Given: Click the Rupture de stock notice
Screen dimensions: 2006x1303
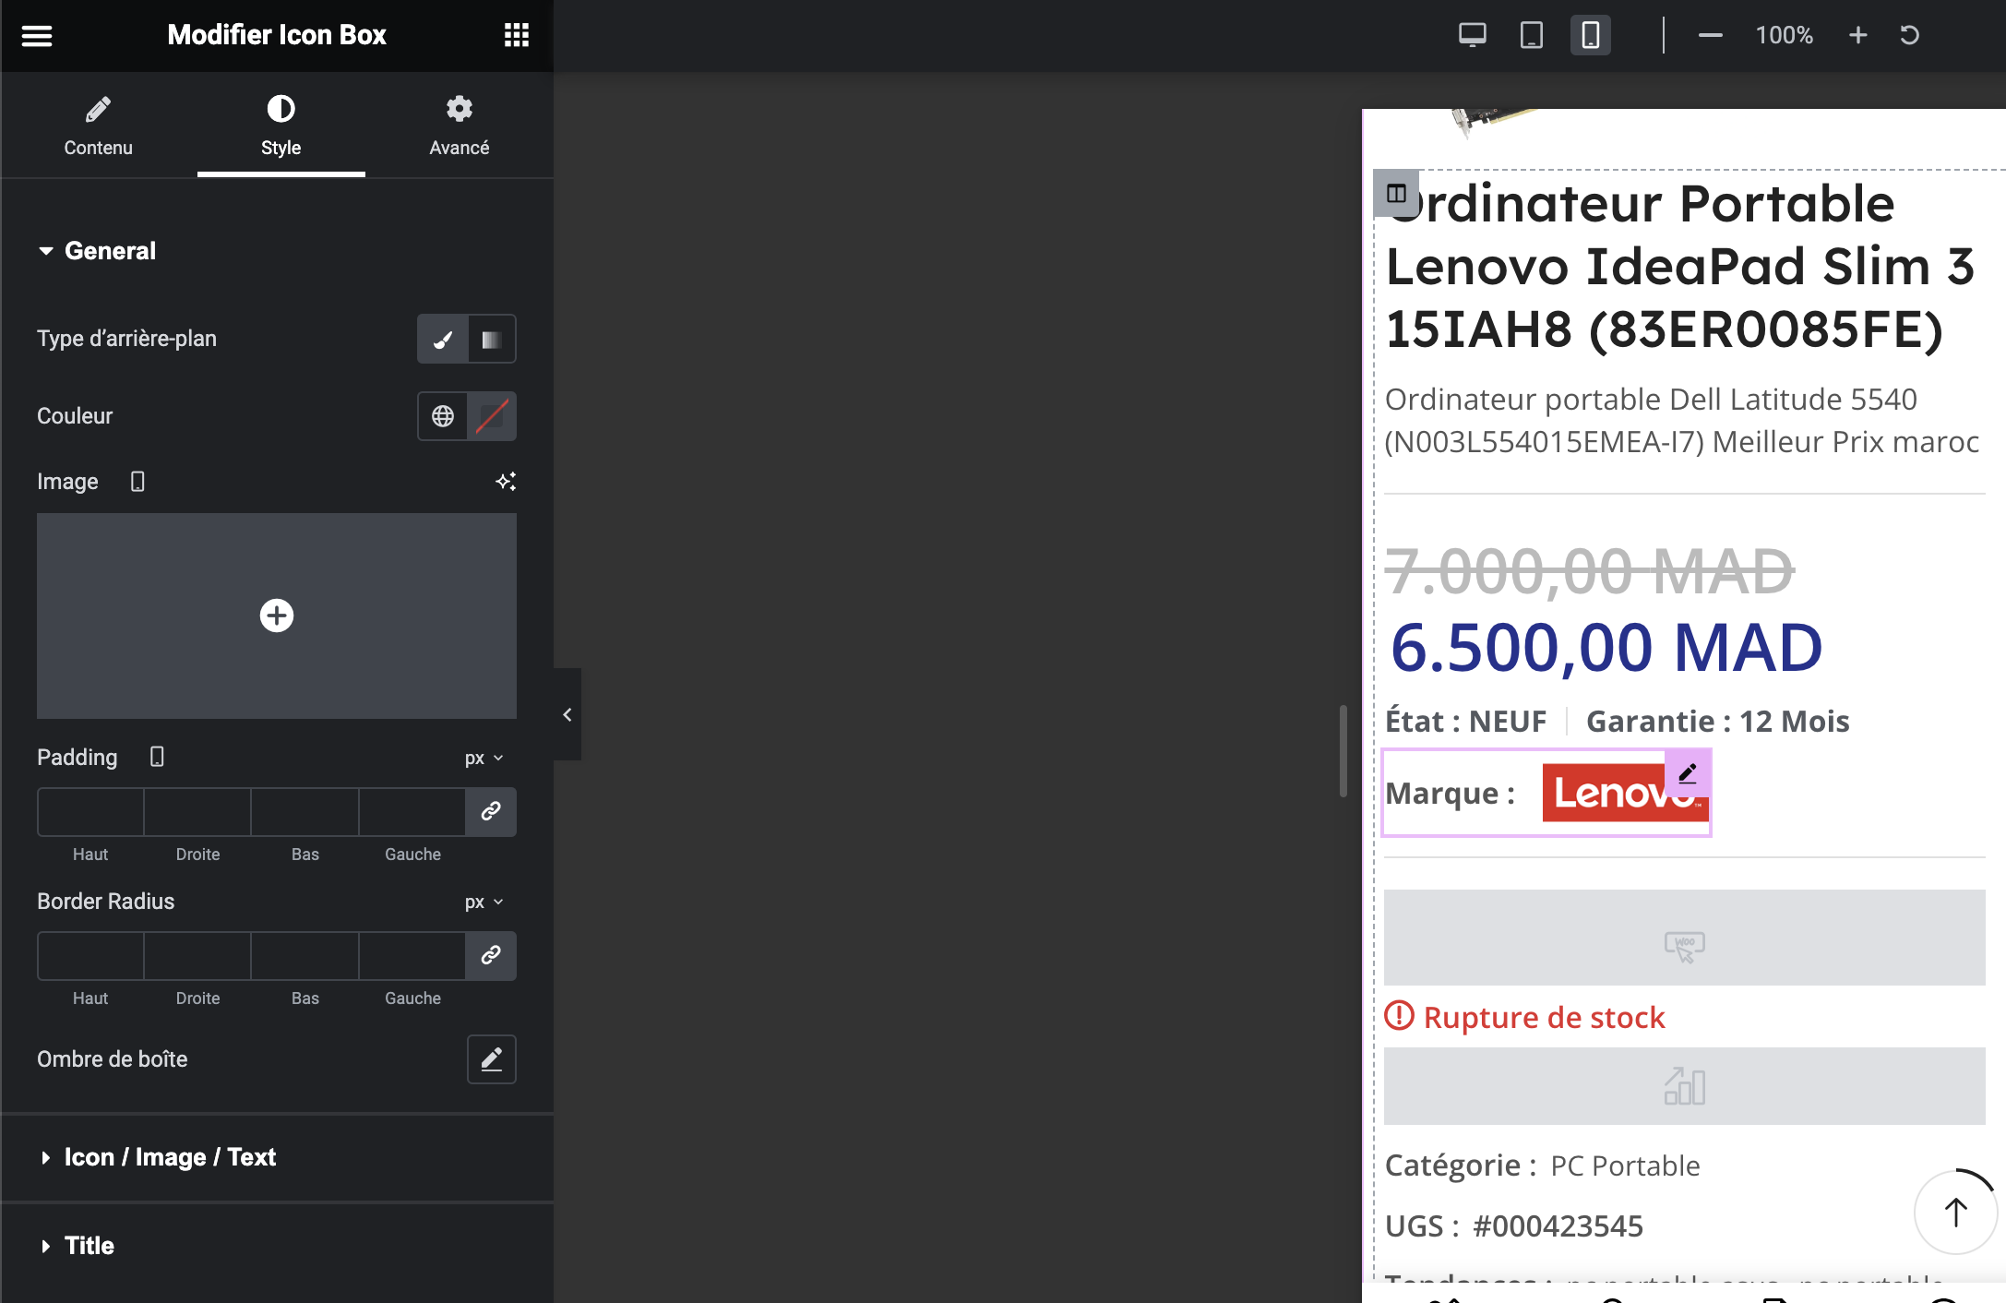Looking at the screenshot, I should (1525, 1017).
